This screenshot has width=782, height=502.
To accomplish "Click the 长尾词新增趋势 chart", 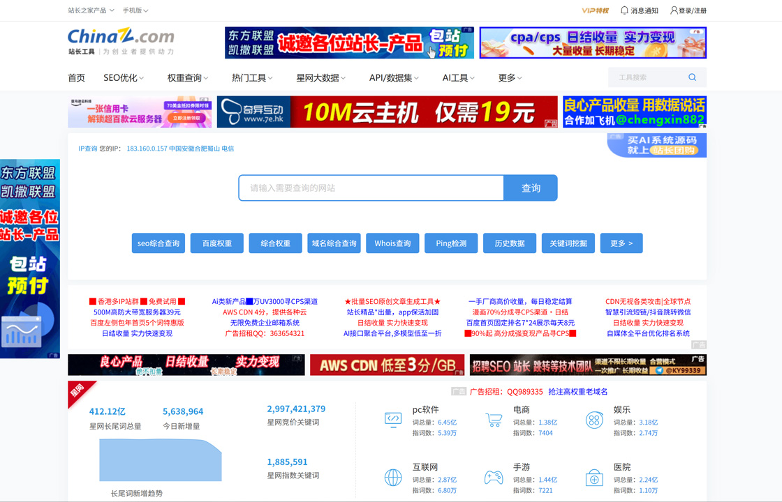I will click(160, 460).
